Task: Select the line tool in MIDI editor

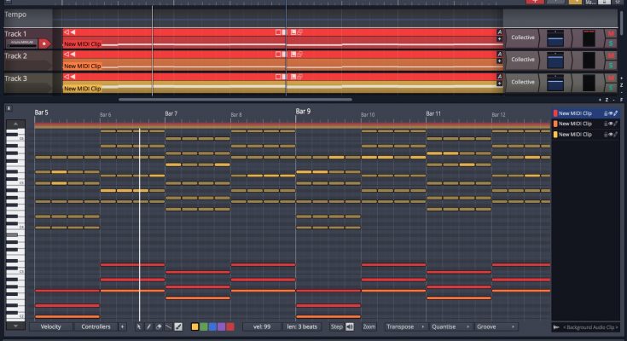Action: pos(168,327)
